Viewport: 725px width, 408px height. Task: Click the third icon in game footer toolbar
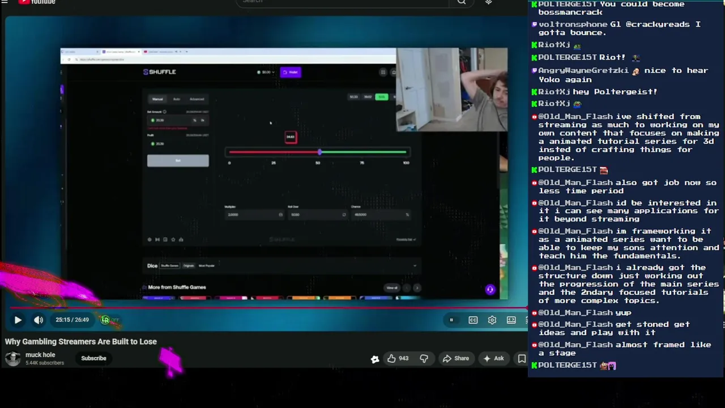pos(165,240)
